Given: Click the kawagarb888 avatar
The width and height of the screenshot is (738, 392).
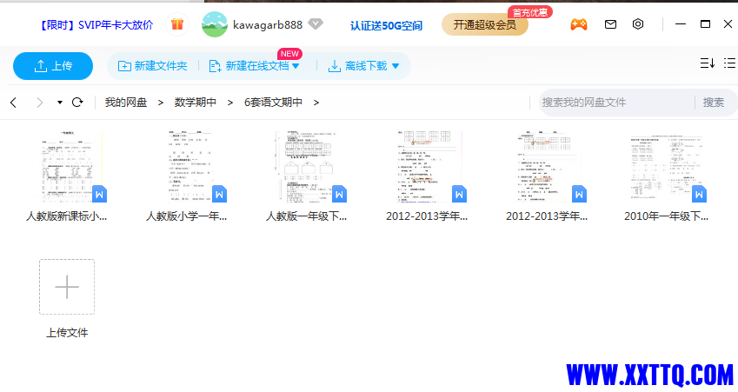Looking at the screenshot, I should pyautogui.click(x=215, y=24).
